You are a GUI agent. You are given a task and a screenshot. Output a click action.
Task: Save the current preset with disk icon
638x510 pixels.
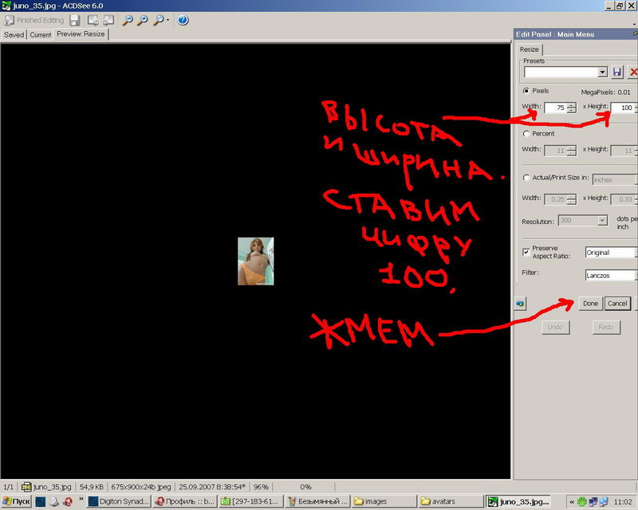click(x=616, y=72)
